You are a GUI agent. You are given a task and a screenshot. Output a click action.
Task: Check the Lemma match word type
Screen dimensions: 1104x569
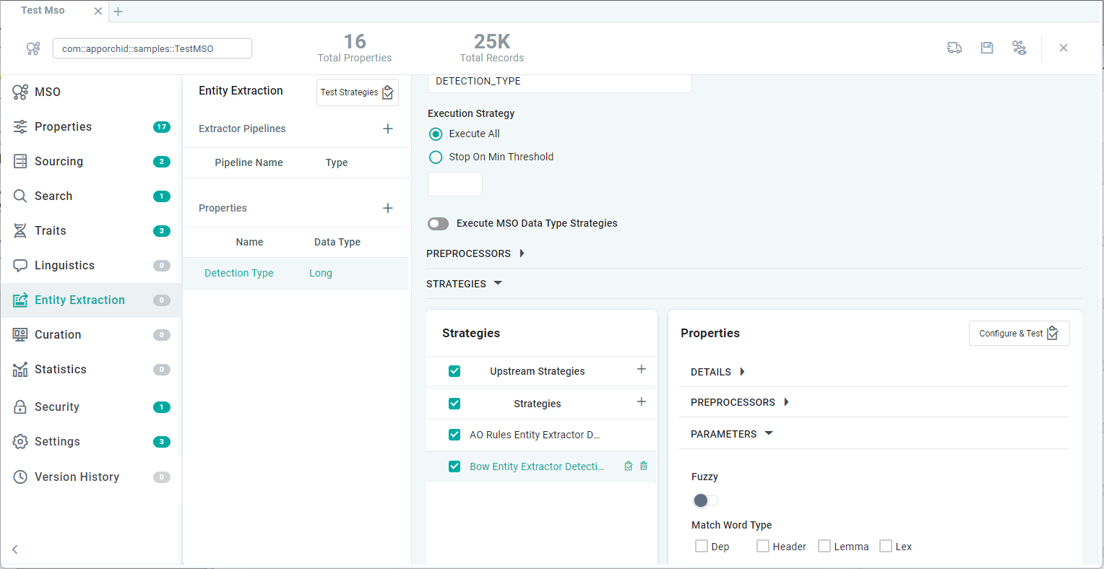pos(824,547)
